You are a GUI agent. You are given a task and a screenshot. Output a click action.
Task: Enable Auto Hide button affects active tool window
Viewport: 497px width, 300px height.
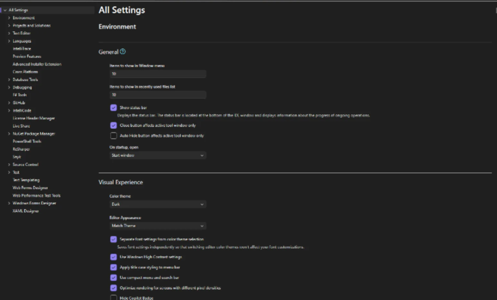pos(114,136)
